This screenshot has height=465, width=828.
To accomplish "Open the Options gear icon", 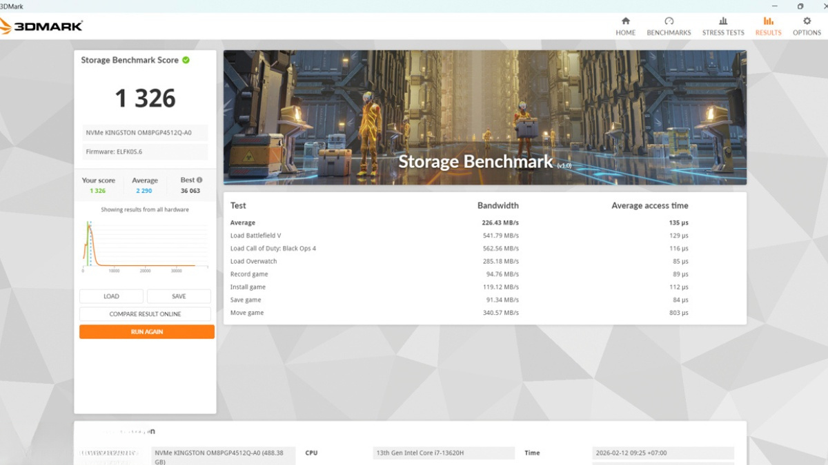I will [807, 21].
